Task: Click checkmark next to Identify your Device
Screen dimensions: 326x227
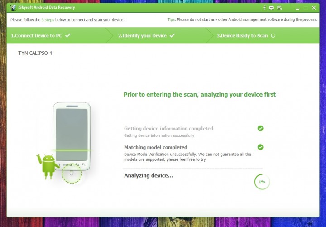Action: 172,35
